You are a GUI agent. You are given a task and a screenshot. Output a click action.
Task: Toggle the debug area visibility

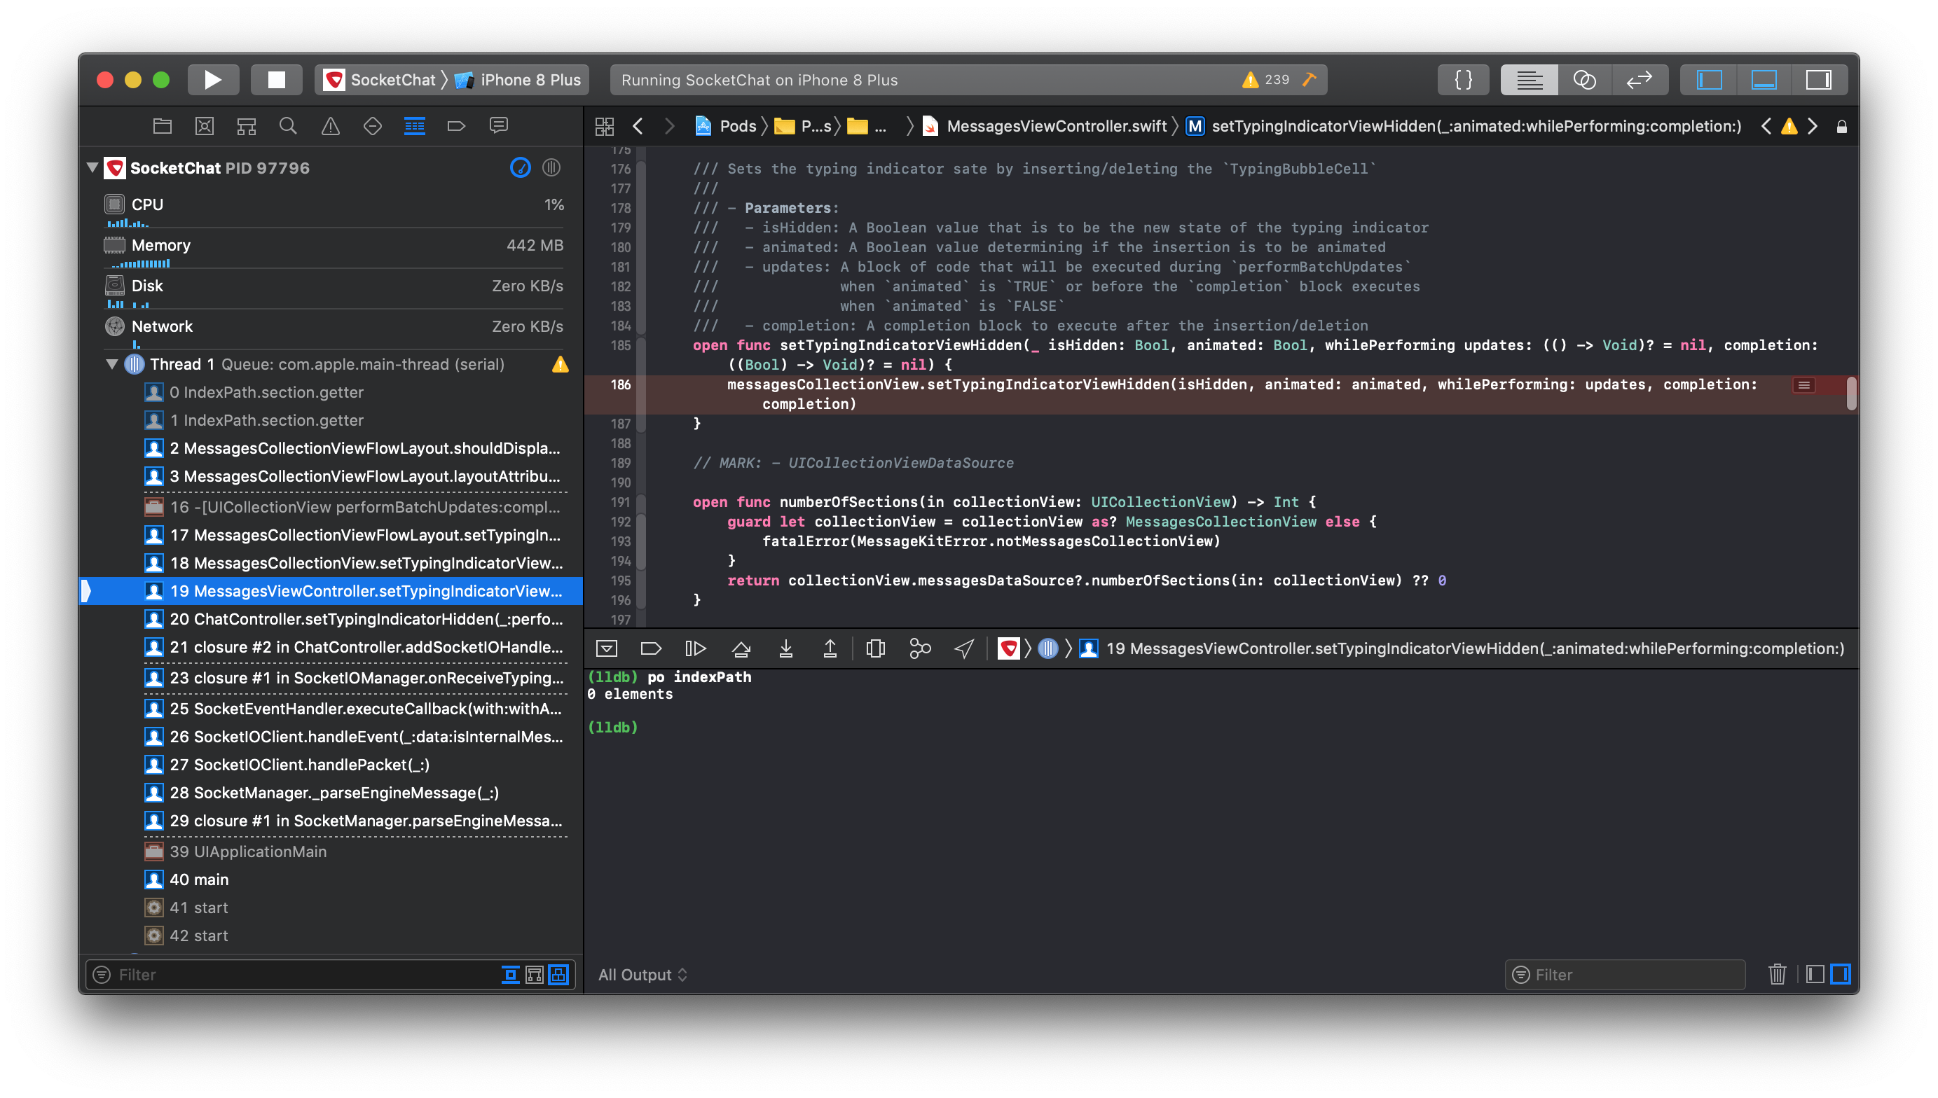1764,80
